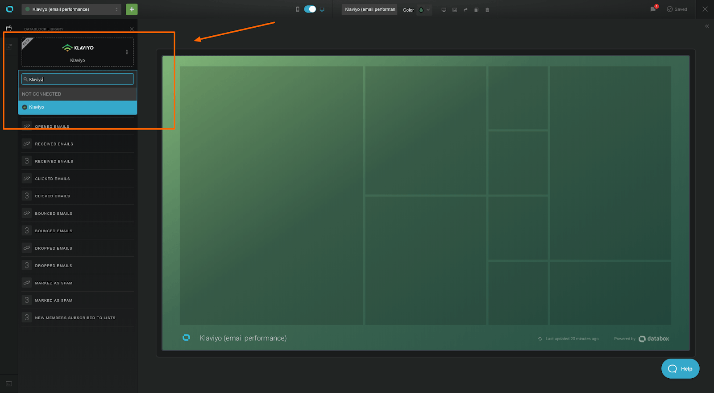714x393 pixels.
Task: Open the console icon at bottom of sidebar
Action: click(8, 384)
